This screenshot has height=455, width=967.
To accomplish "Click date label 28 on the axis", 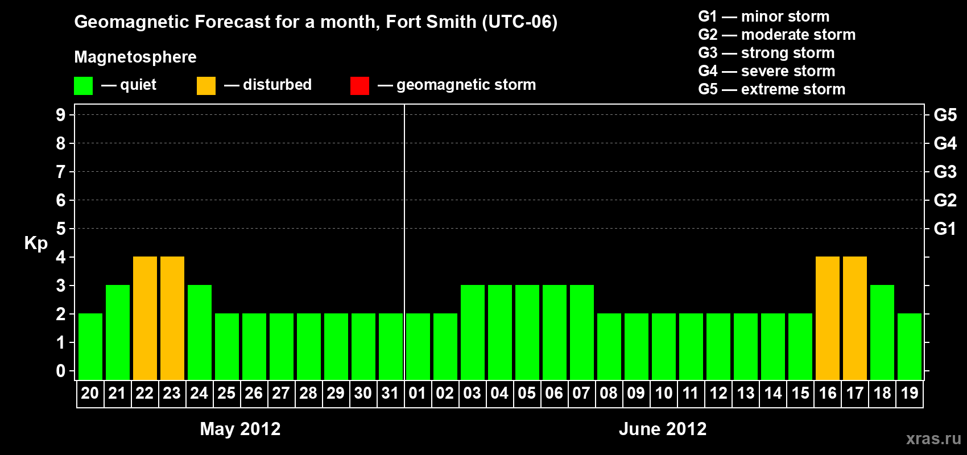I will [308, 393].
